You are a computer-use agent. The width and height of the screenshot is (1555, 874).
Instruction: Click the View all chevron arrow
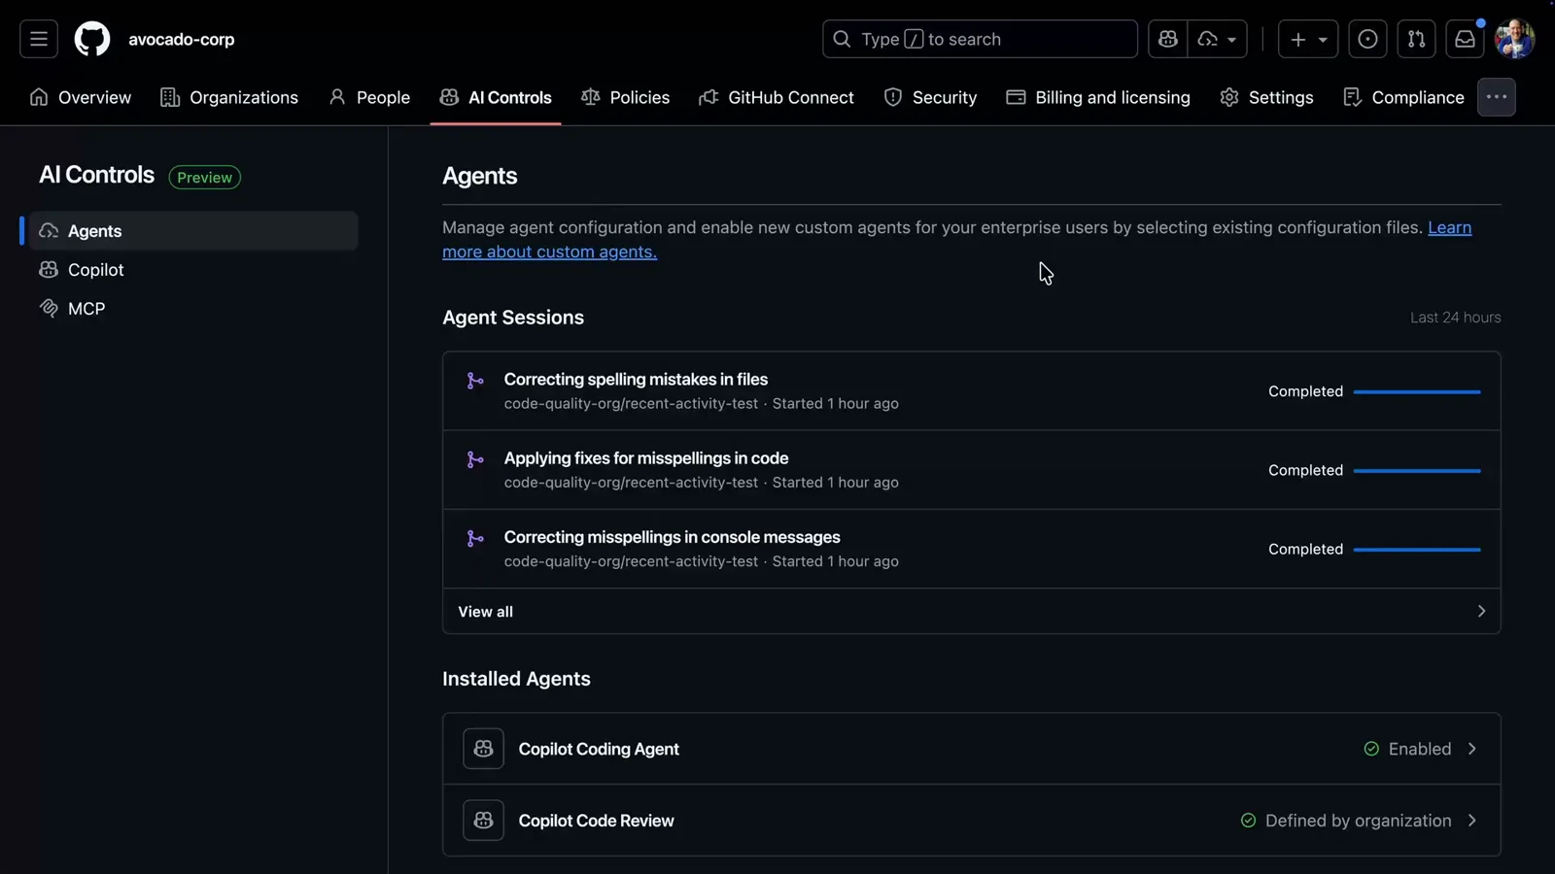[1481, 612]
